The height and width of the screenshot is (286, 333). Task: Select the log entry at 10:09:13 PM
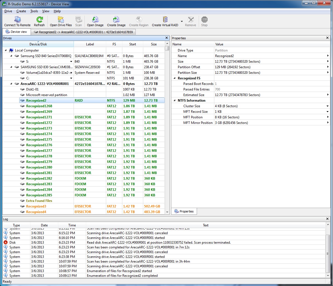[164, 276]
